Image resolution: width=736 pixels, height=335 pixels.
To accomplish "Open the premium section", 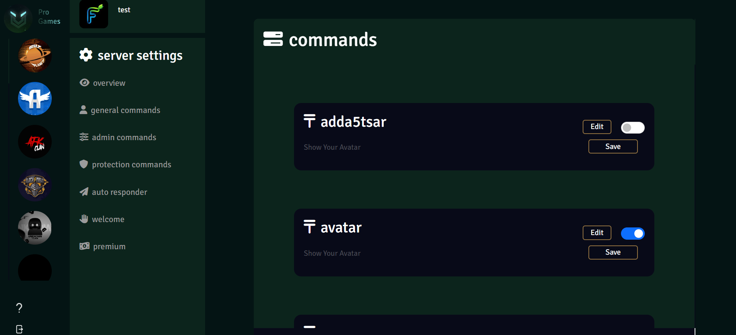I will pyautogui.click(x=102, y=247).
